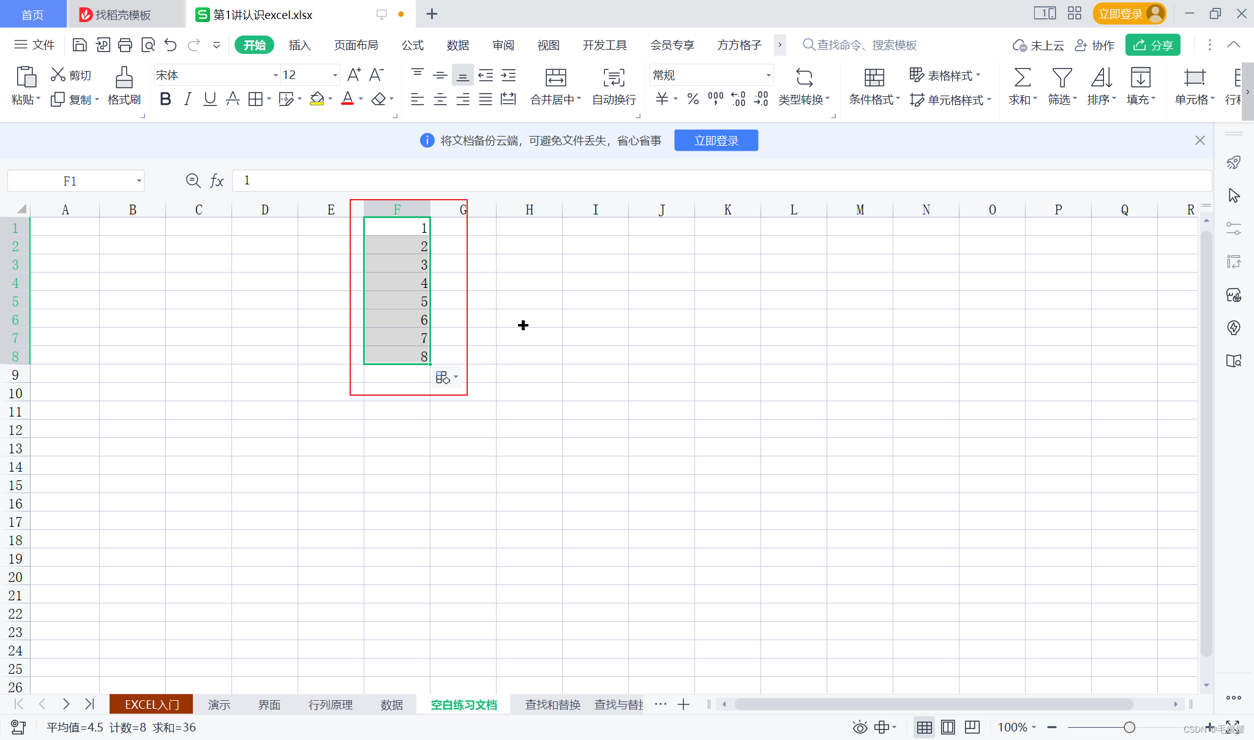This screenshot has width=1254, height=740.
Task: Increase decimal places icon
Action: [x=738, y=99]
